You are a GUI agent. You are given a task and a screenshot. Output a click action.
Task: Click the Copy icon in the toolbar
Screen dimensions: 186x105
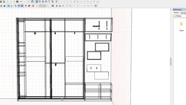click(14, 2)
